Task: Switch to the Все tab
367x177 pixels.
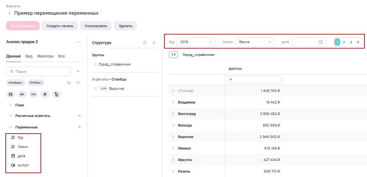Action: pyautogui.click(x=62, y=56)
